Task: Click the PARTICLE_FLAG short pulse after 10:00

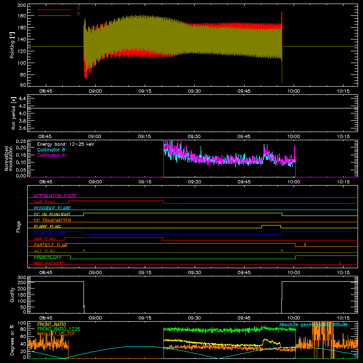Action: (305, 245)
